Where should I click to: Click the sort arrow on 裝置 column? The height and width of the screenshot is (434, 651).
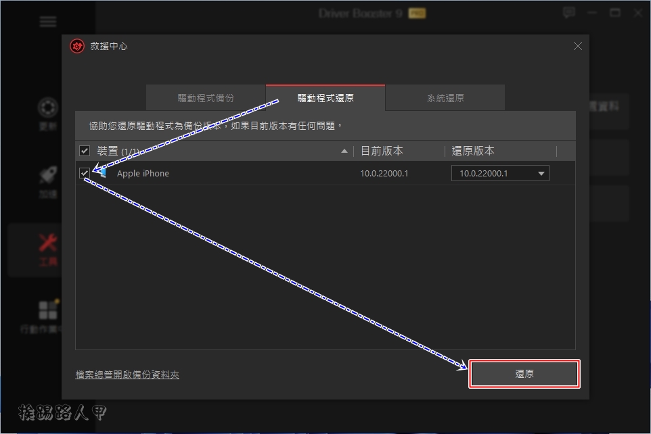pos(344,151)
